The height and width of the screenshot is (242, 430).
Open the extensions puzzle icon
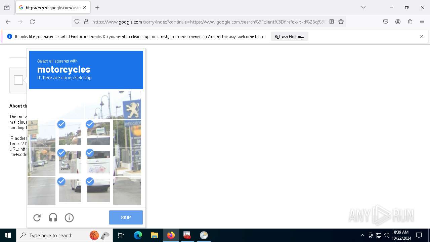[x=410, y=22]
